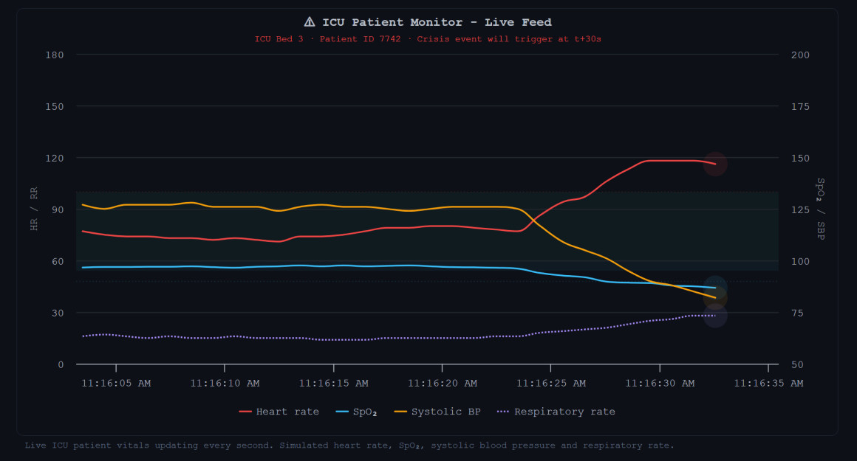Click the right axis value 100
Screen dimensions: 857x461
pos(800,261)
